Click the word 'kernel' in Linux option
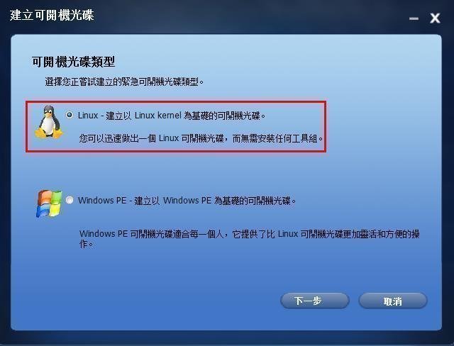 click(170, 115)
